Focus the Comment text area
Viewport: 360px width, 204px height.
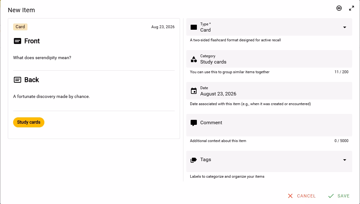click(269, 125)
